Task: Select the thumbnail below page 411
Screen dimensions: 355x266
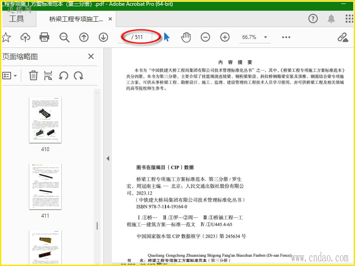Action: (45, 247)
